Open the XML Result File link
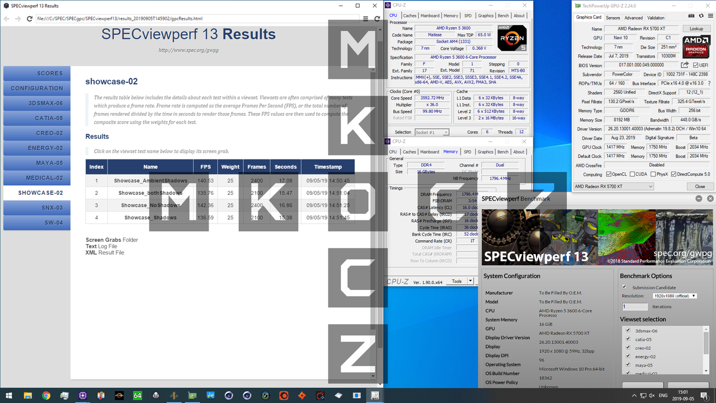The image size is (716, 403). point(105,252)
